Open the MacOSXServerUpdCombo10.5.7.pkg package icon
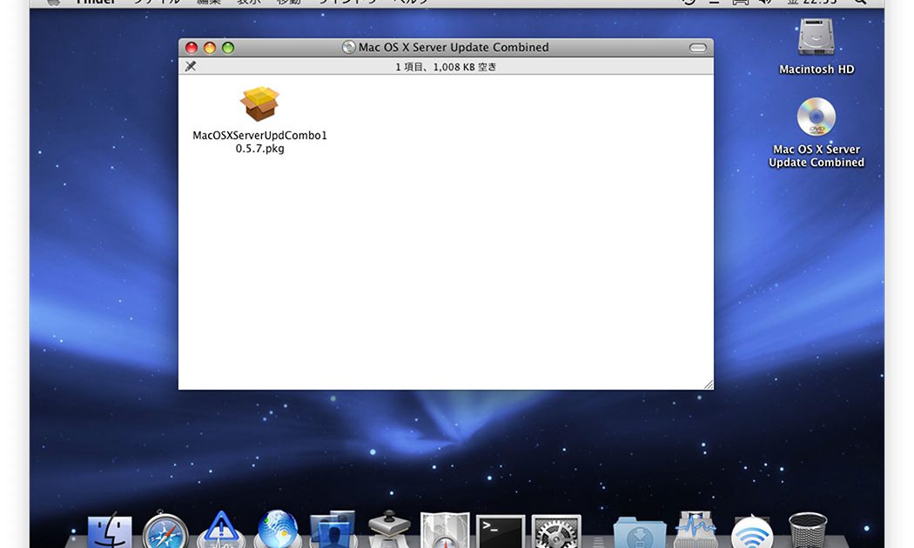The width and height of the screenshot is (914, 548). [259, 104]
